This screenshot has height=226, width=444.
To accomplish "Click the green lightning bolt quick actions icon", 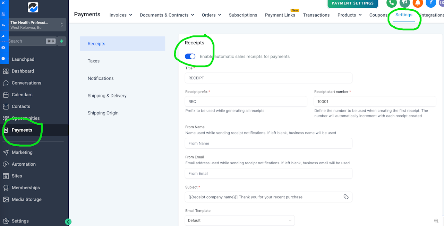I will tap(62, 41).
